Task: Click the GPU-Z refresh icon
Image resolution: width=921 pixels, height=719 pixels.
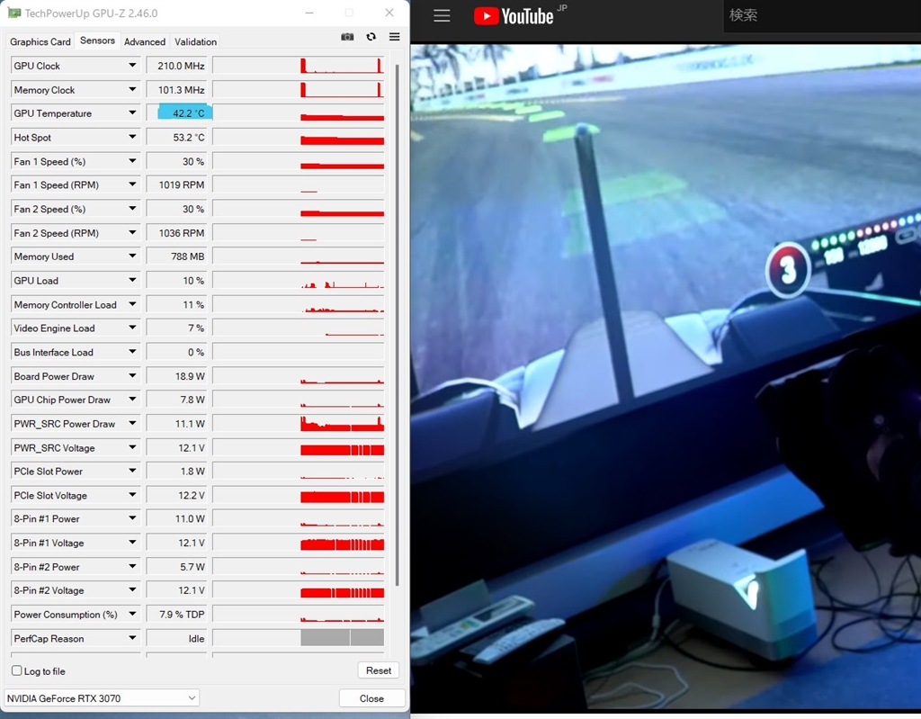Action: coord(371,37)
